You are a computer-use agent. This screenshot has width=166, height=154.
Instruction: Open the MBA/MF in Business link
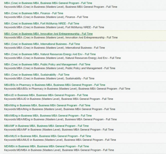pos(46,126)
